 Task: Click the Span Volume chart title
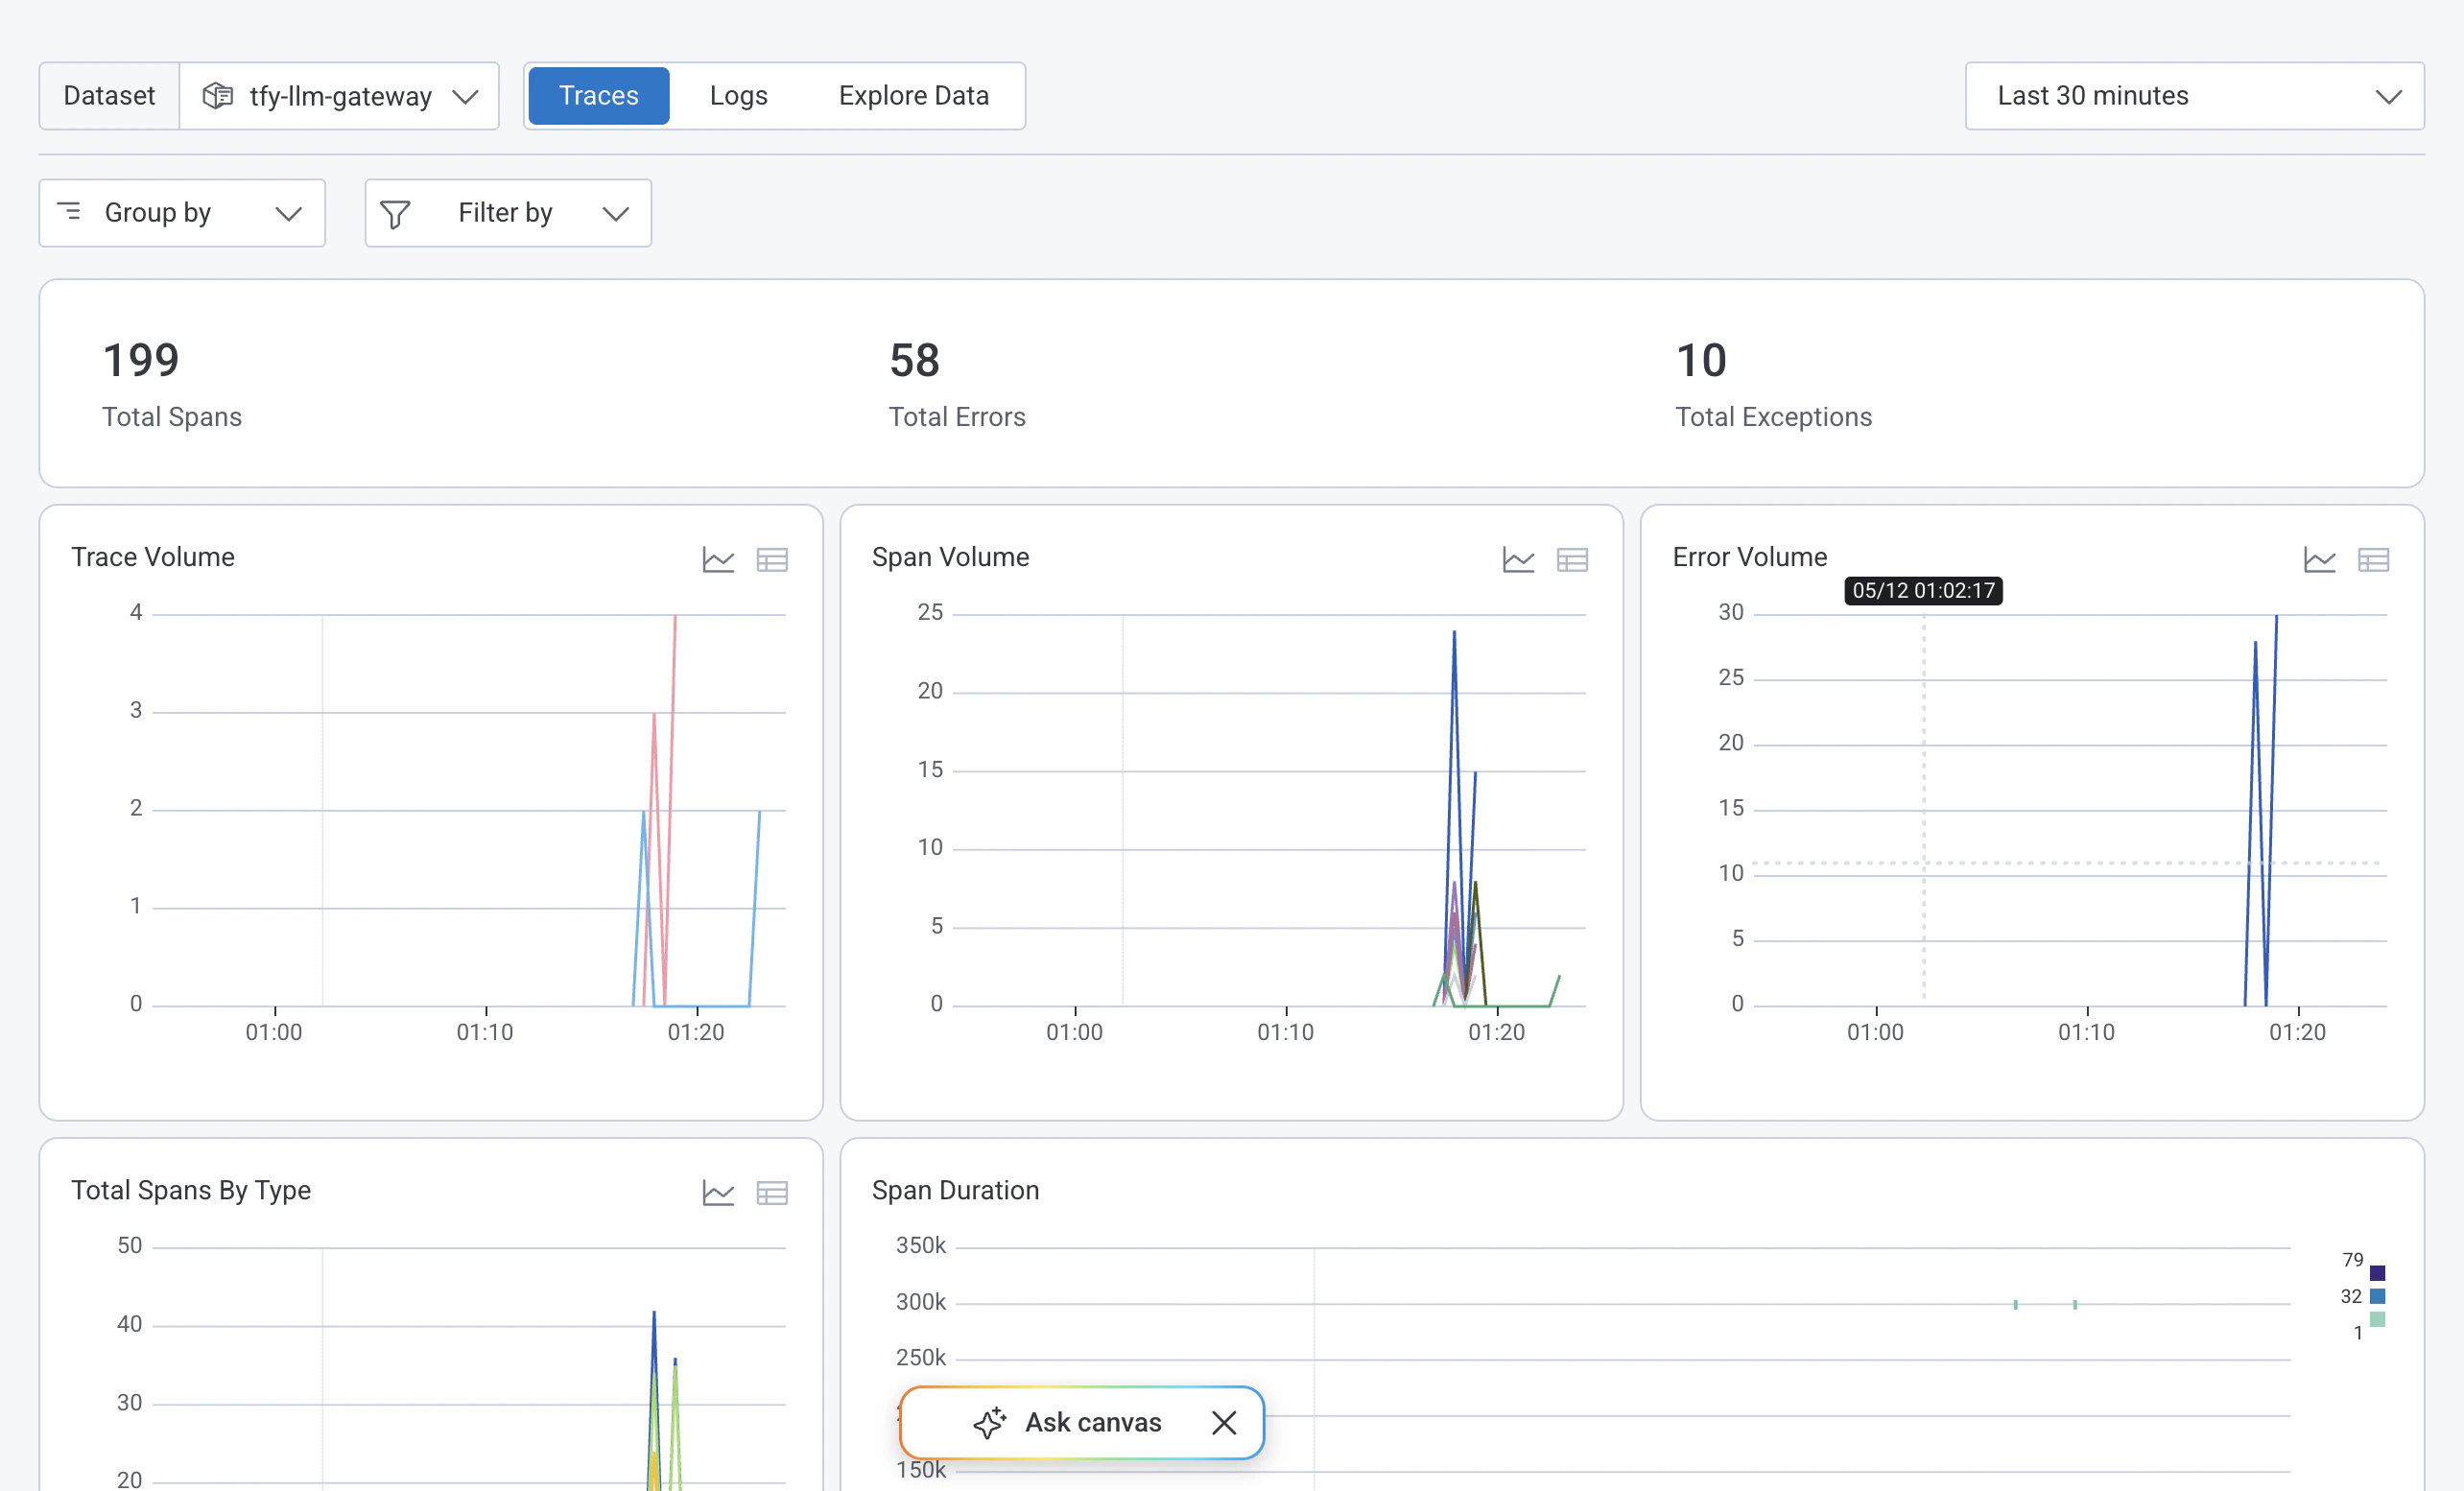pos(950,557)
